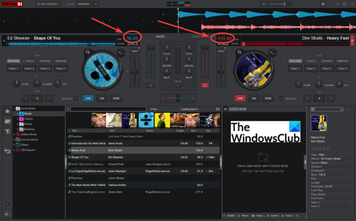The image size is (356, 221).
Task: Open the Layout STARTER dropdown
Action: 87,4
